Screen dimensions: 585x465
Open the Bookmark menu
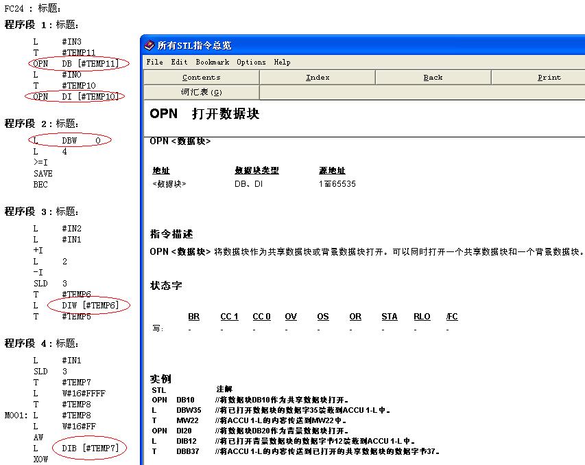click(x=213, y=62)
